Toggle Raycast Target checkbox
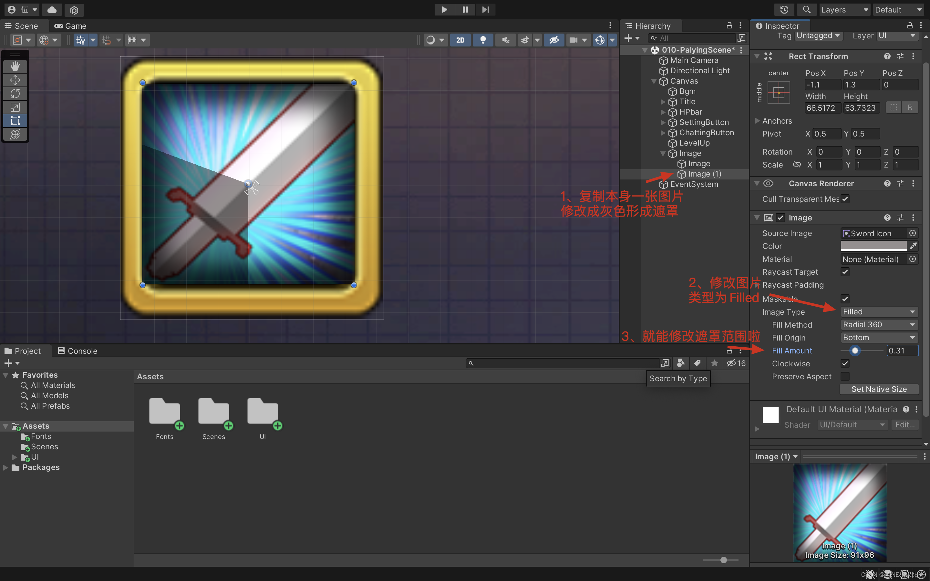The height and width of the screenshot is (581, 930). tap(845, 272)
